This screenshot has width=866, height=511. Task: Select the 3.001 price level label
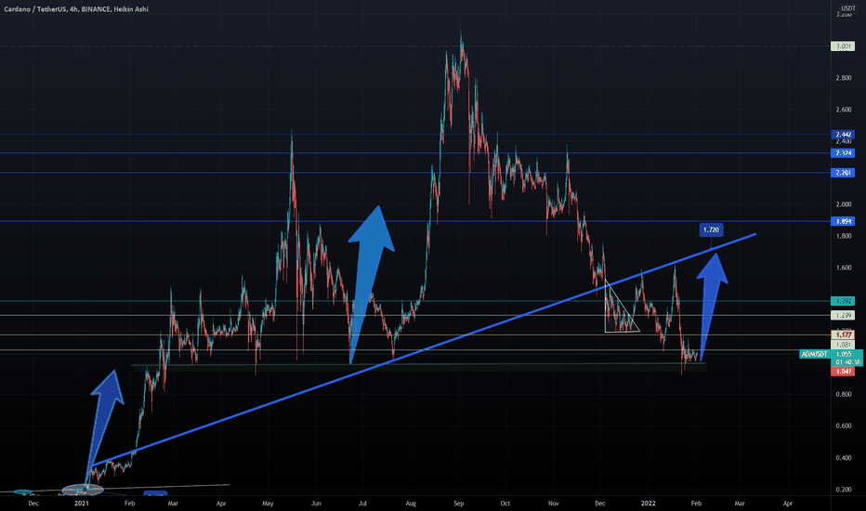843,46
